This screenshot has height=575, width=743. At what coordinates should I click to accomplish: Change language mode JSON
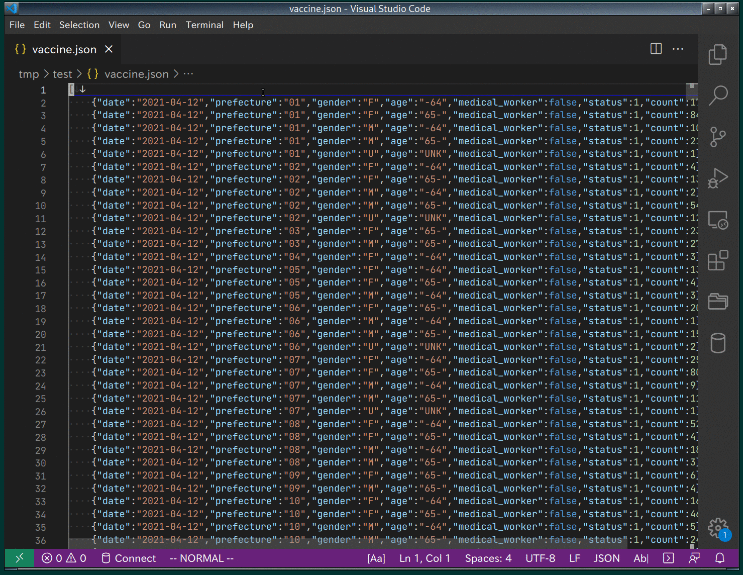(x=607, y=558)
